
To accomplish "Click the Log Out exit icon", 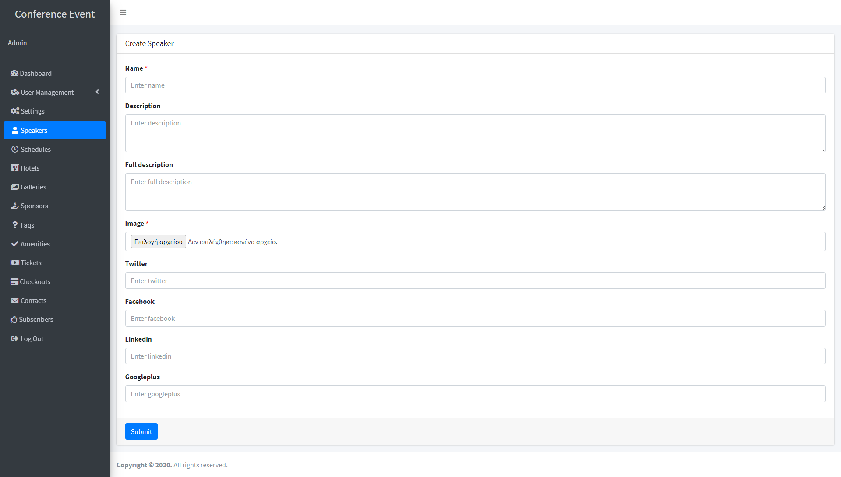I will [15, 339].
